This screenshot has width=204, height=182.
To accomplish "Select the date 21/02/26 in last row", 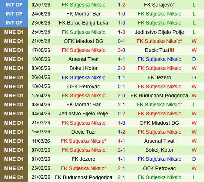I will (41, 177).
